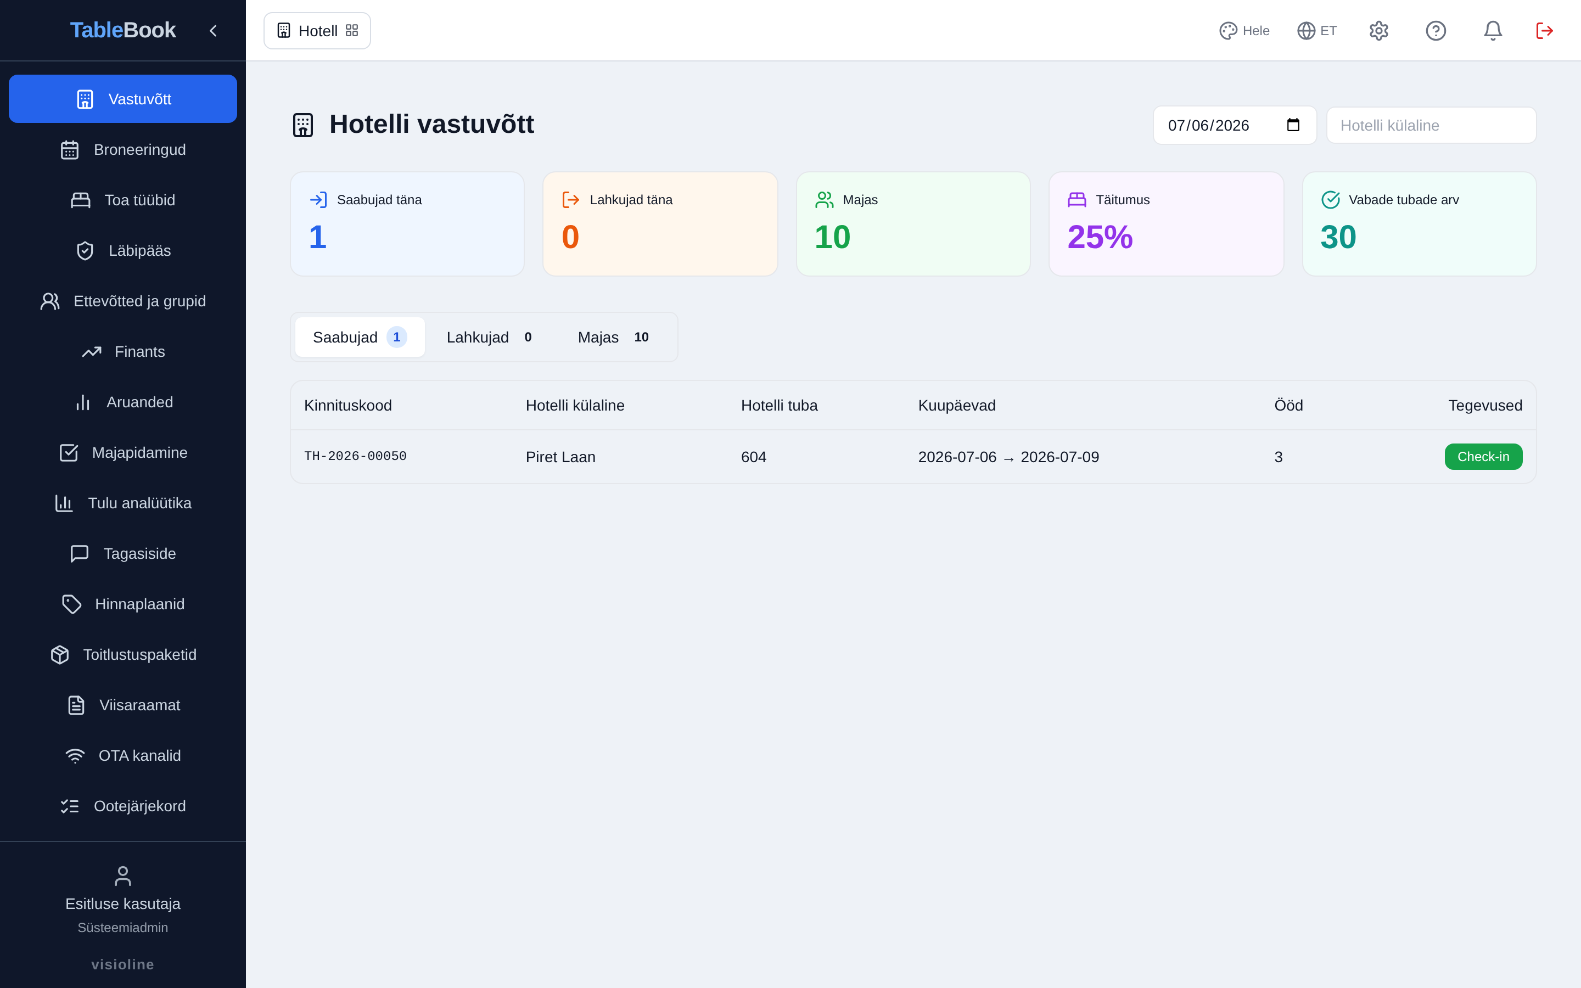Image resolution: width=1581 pixels, height=988 pixels.
Task: Open Toa tüübid bed icon in sidebar
Action: pos(80,200)
